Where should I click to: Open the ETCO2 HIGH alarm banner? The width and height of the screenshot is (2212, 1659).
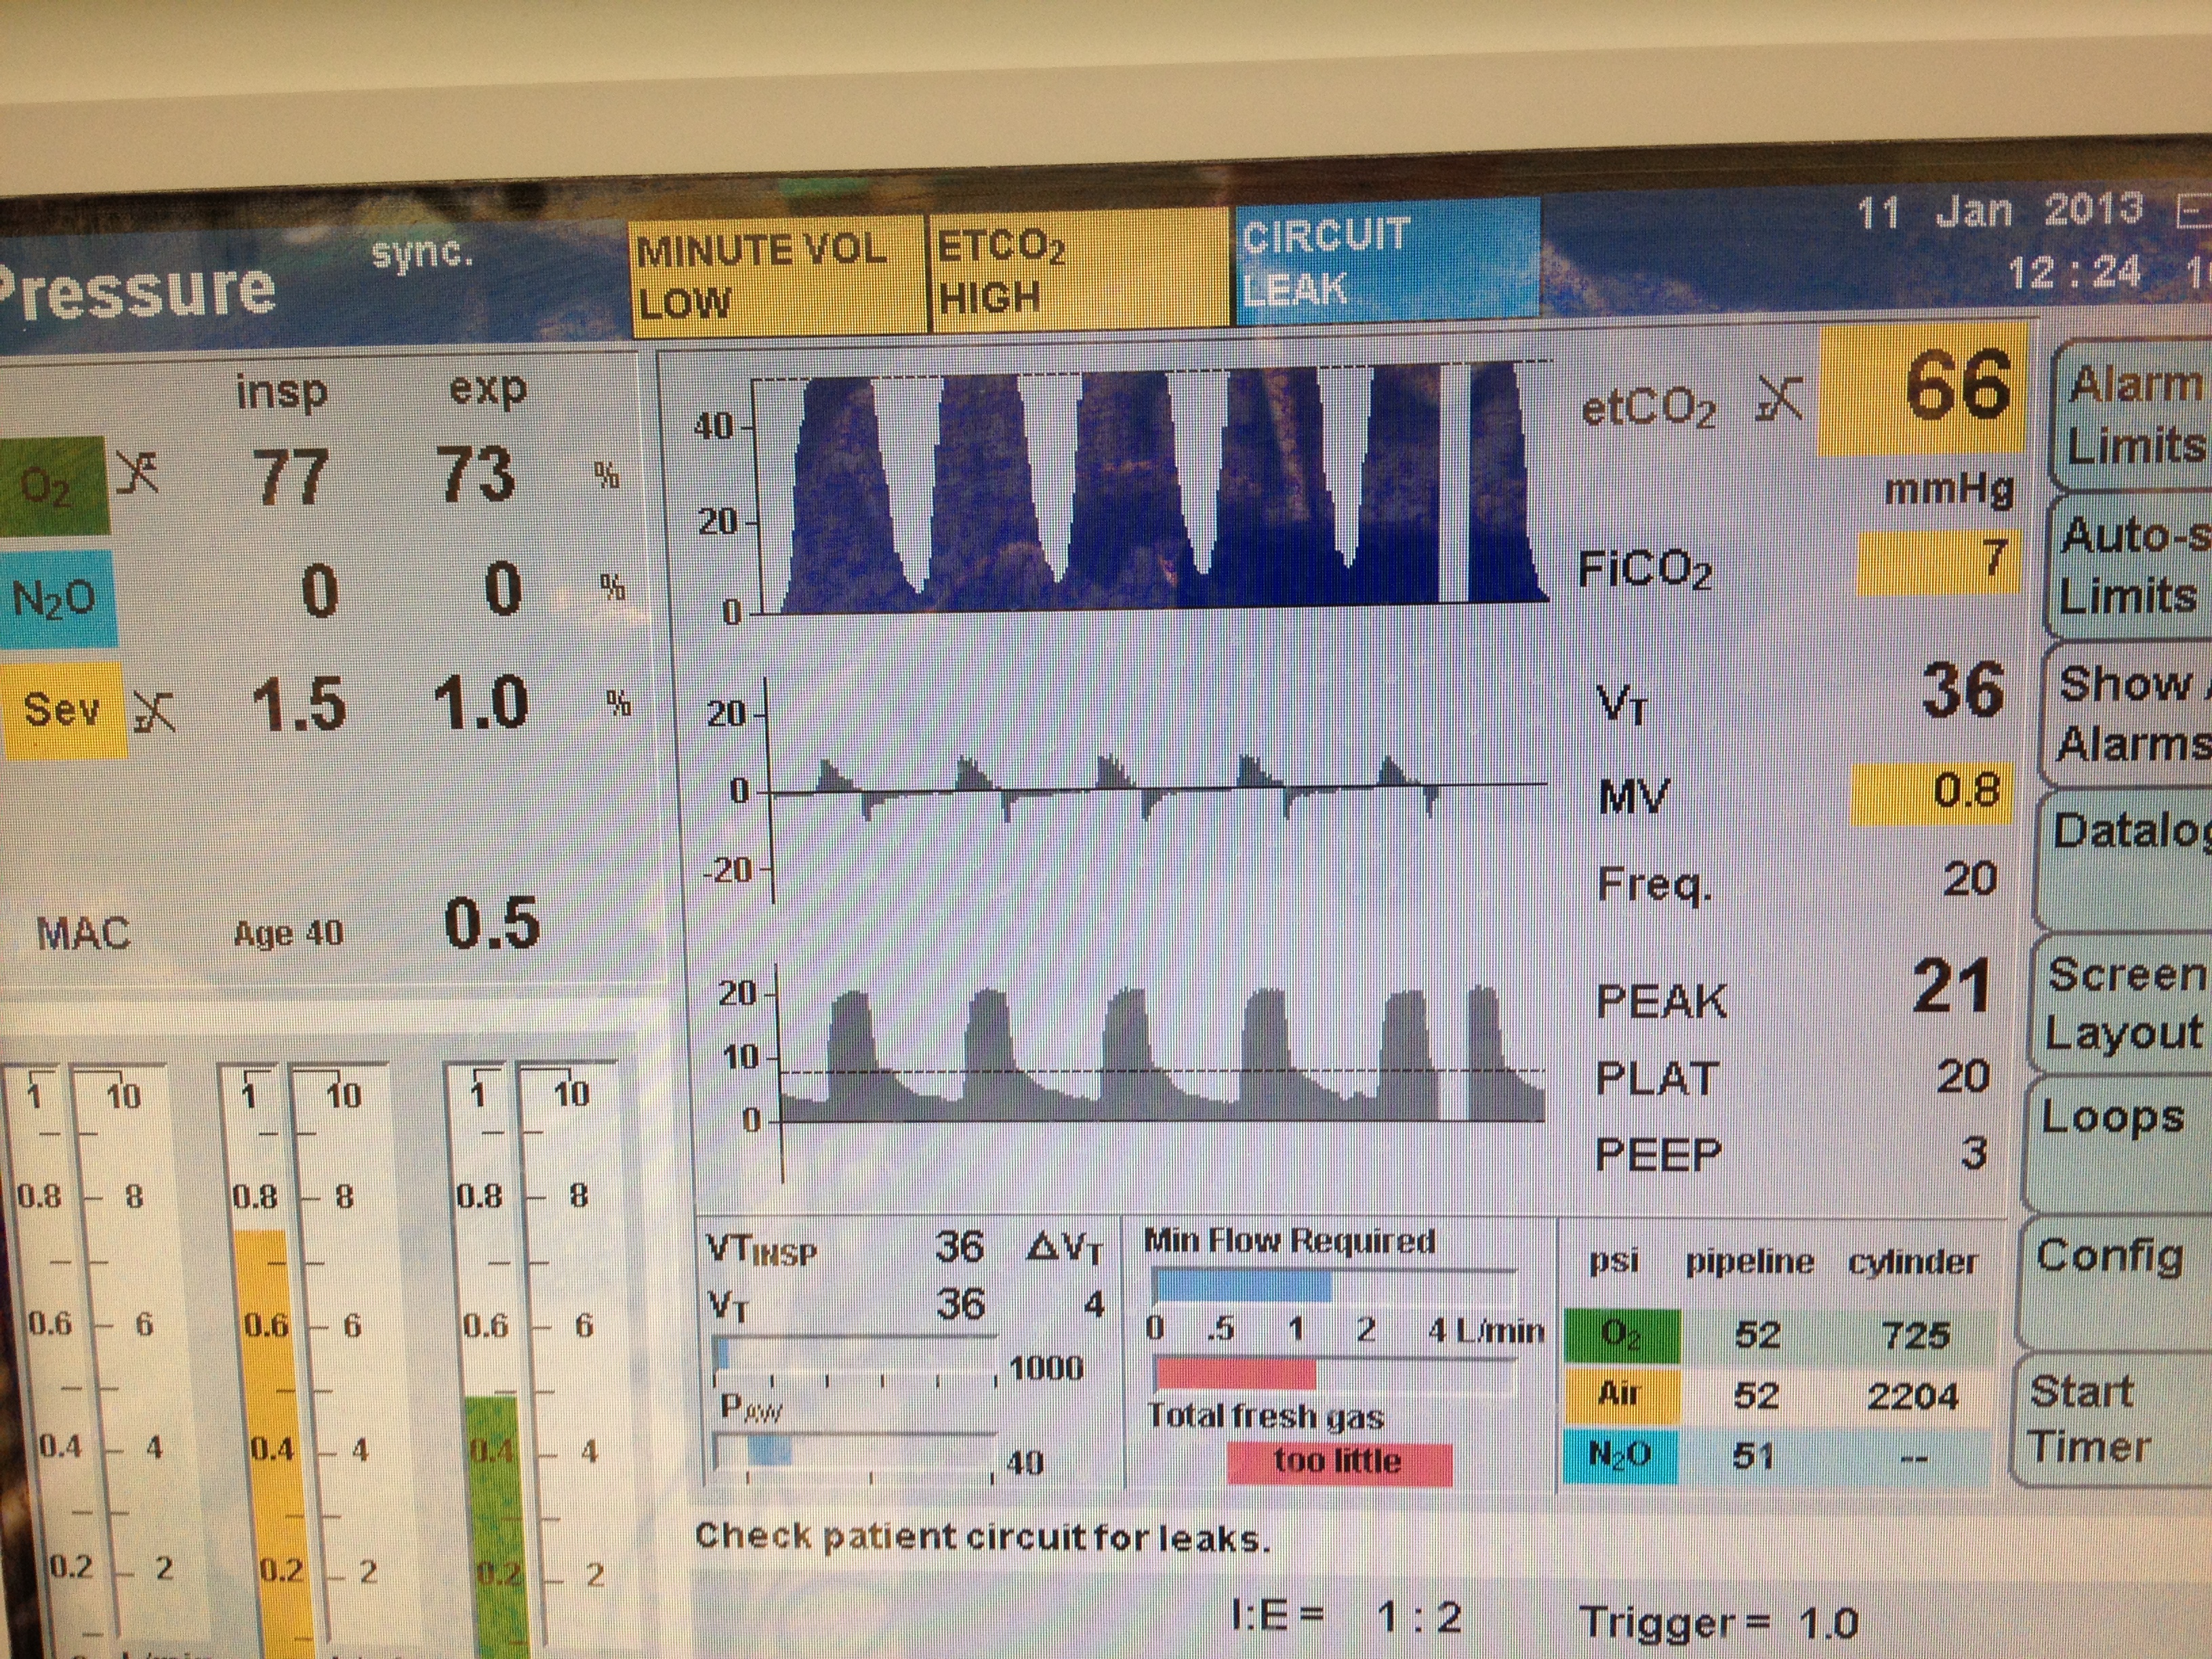point(1078,272)
